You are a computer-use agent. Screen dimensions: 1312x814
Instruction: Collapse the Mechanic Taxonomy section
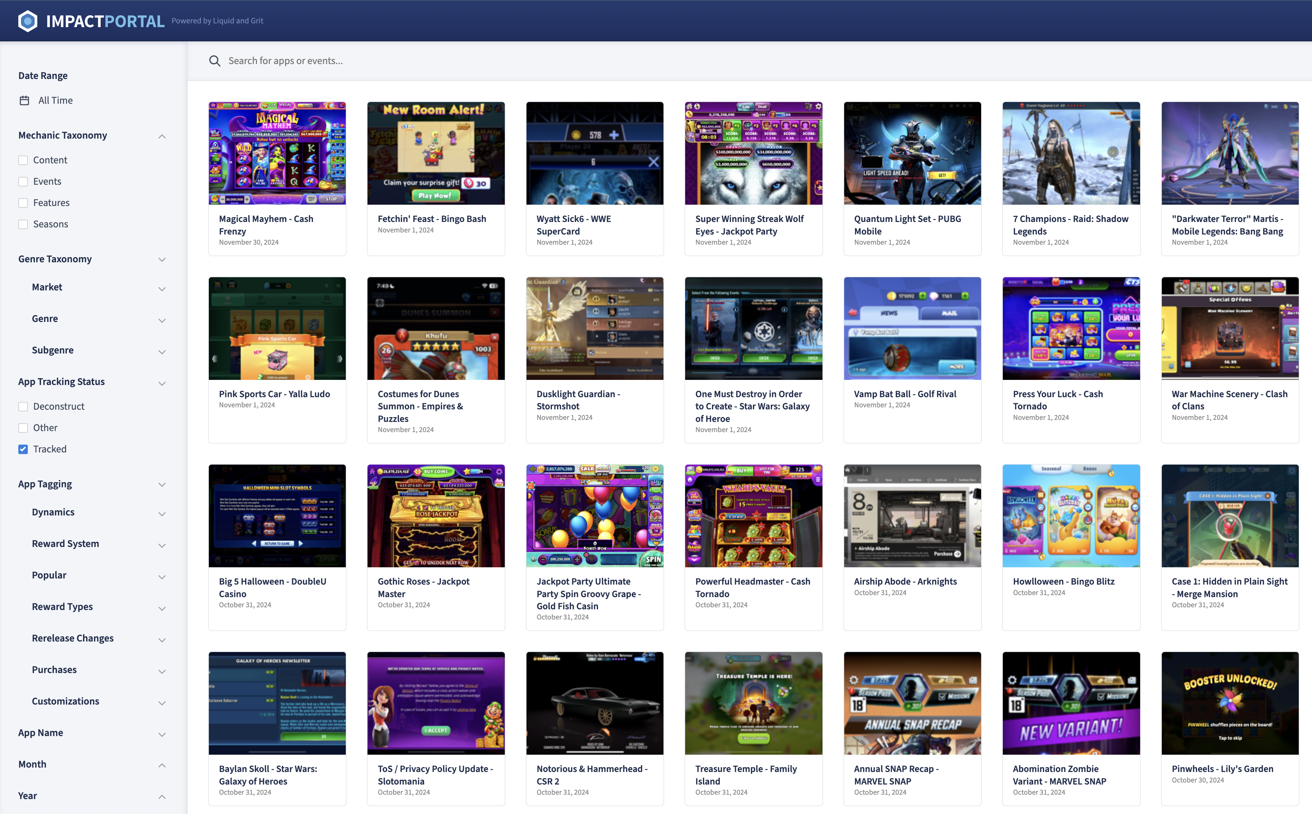[162, 136]
